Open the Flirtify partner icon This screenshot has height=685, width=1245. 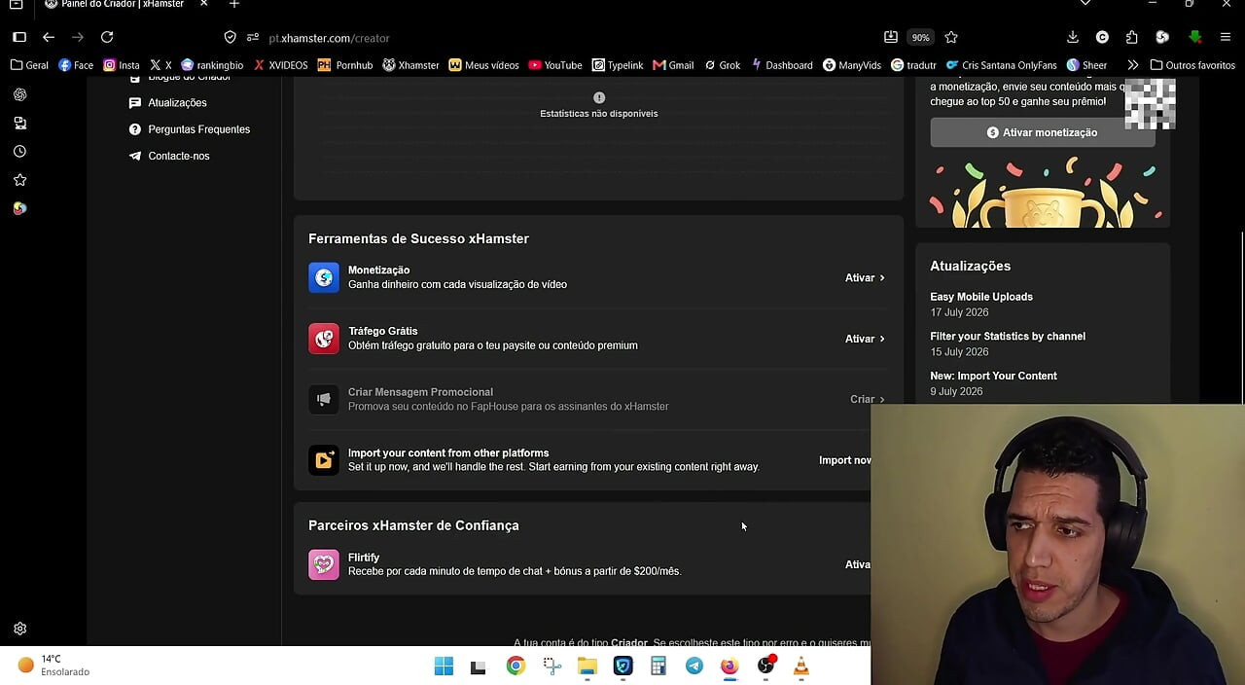point(324,564)
